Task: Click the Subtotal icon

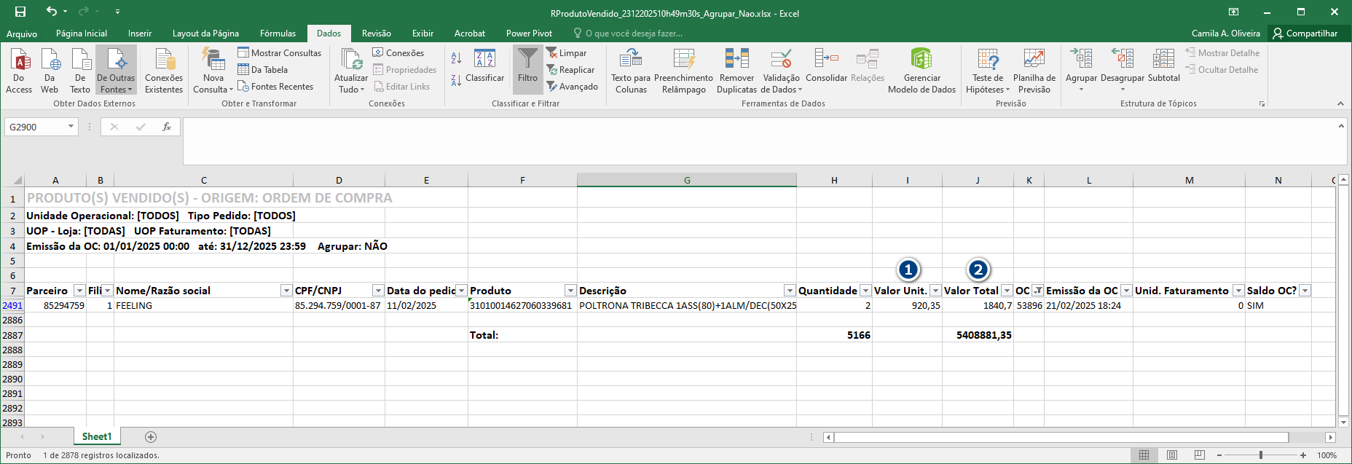Action: click(1163, 60)
